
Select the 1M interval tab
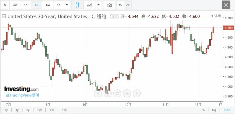click(48, 5)
